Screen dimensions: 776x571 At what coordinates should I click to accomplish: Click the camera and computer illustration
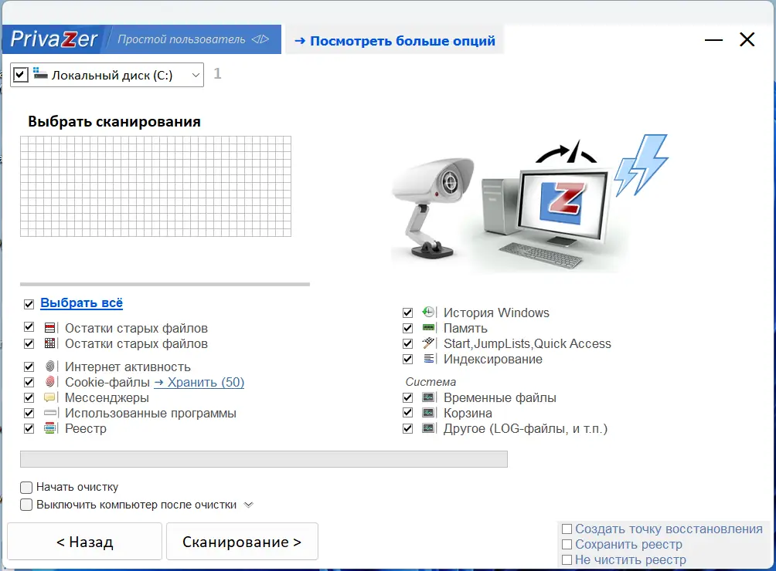[529, 204]
